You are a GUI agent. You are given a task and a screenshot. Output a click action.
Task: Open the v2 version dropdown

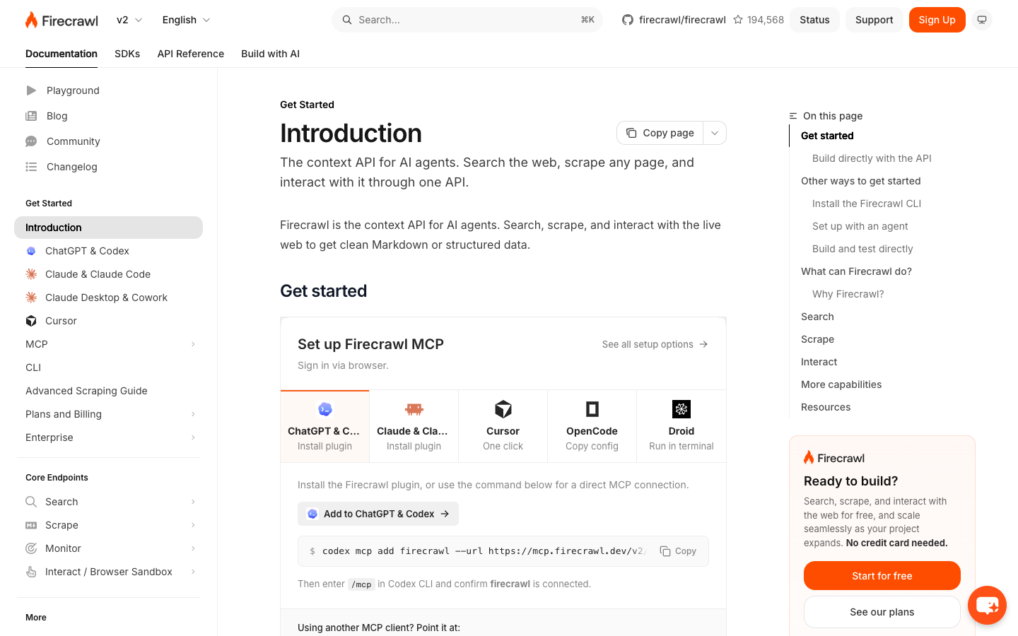[x=129, y=20]
